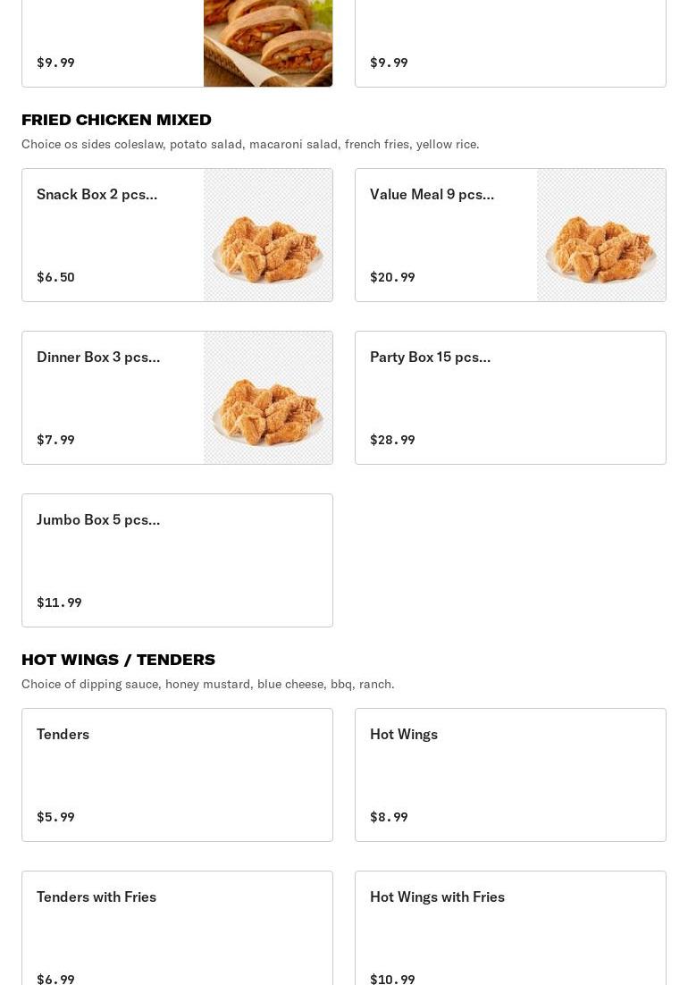Click the $28.99 Party Box price
688x985 pixels.
click(392, 440)
